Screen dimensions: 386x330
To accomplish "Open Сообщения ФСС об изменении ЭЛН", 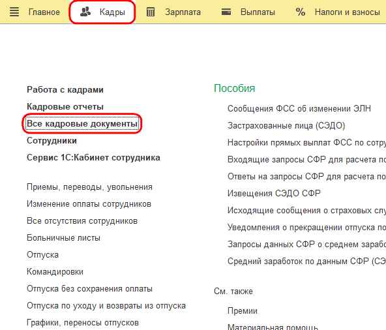I will pyautogui.click(x=299, y=109).
